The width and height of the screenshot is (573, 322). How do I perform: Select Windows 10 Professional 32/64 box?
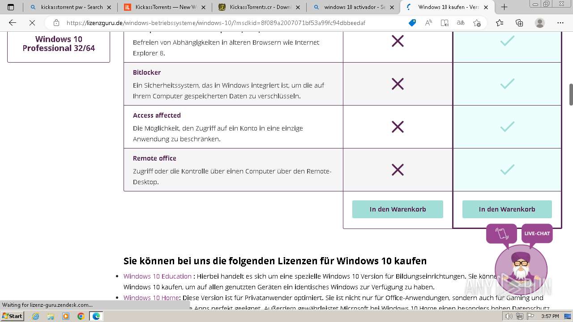tap(59, 44)
